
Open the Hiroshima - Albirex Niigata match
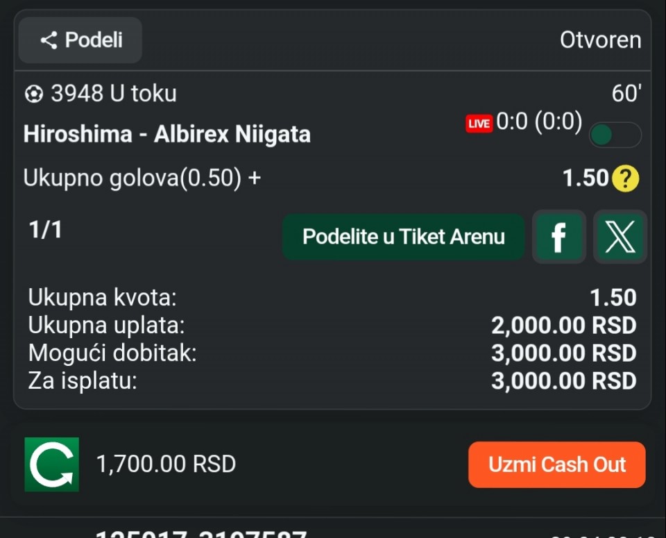click(167, 134)
